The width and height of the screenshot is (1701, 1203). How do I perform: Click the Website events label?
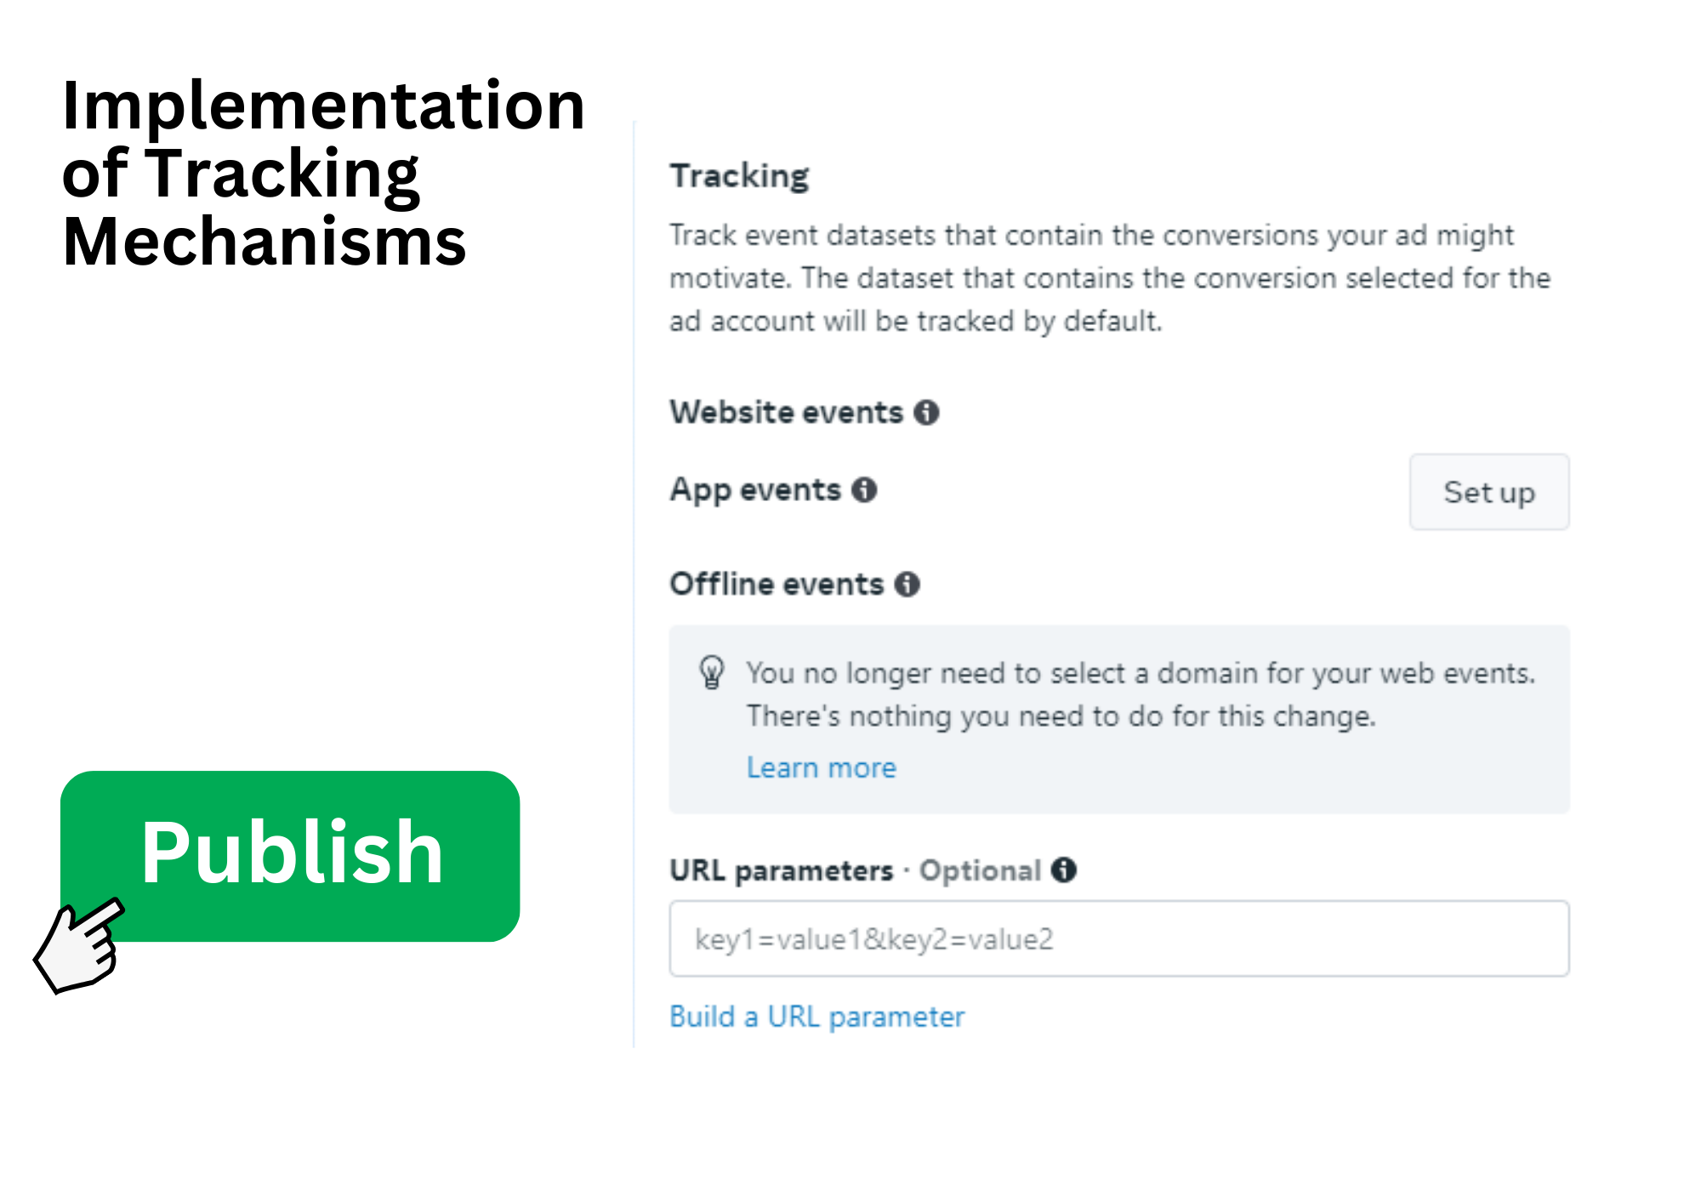(786, 413)
